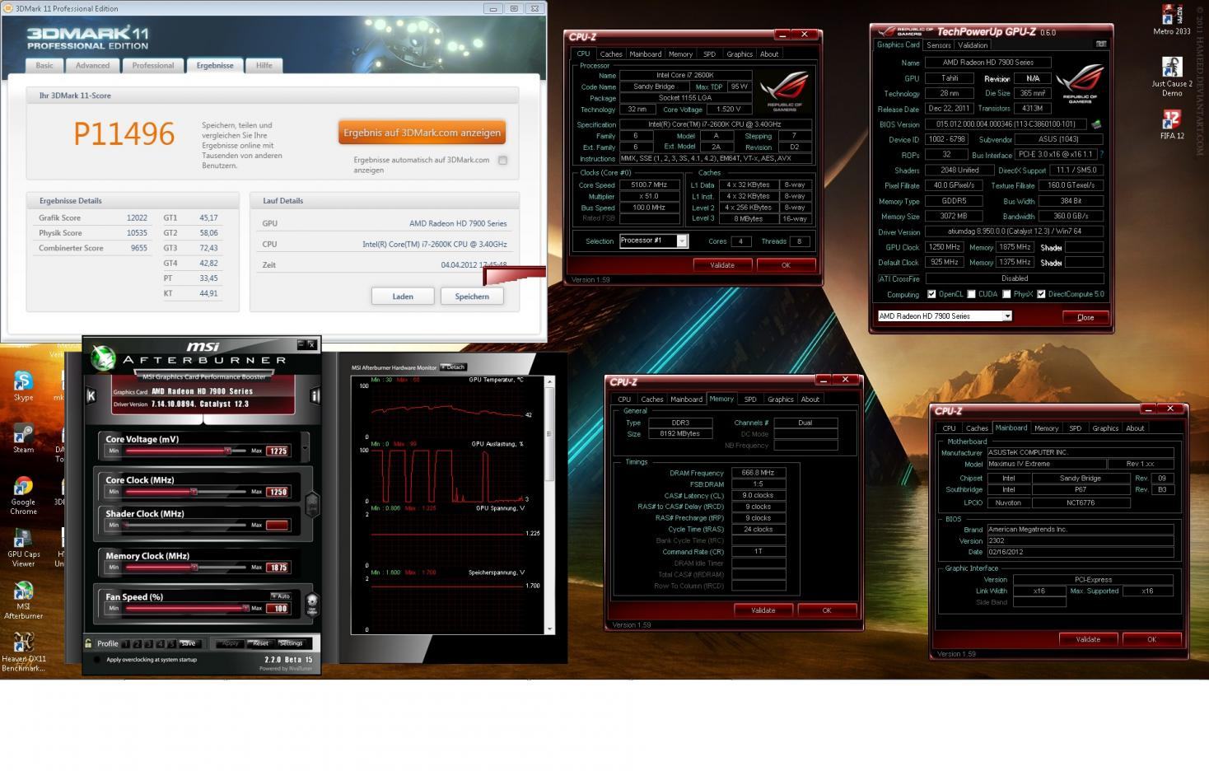1209x771 pixels.
Task: Toggle Auto fan speed in Afterburner
Action: pyautogui.click(x=280, y=596)
